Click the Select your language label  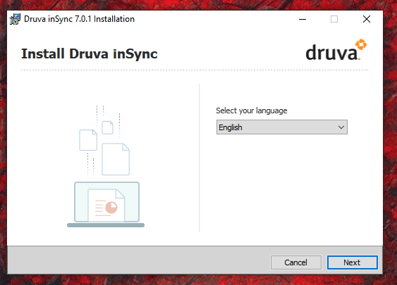(252, 110)
